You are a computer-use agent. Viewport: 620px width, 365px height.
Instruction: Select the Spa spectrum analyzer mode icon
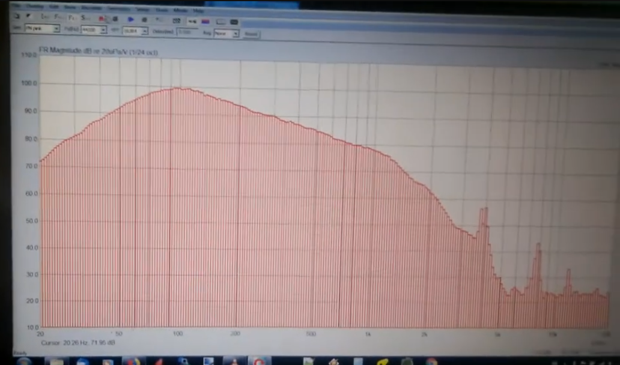tap(85, 18)
